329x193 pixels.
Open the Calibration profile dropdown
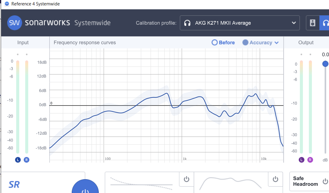[240, 23]
